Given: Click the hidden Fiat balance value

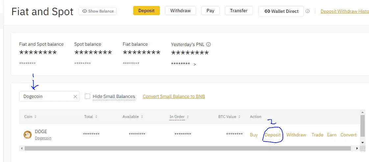Looking at the screenshot, I should 141,53.
